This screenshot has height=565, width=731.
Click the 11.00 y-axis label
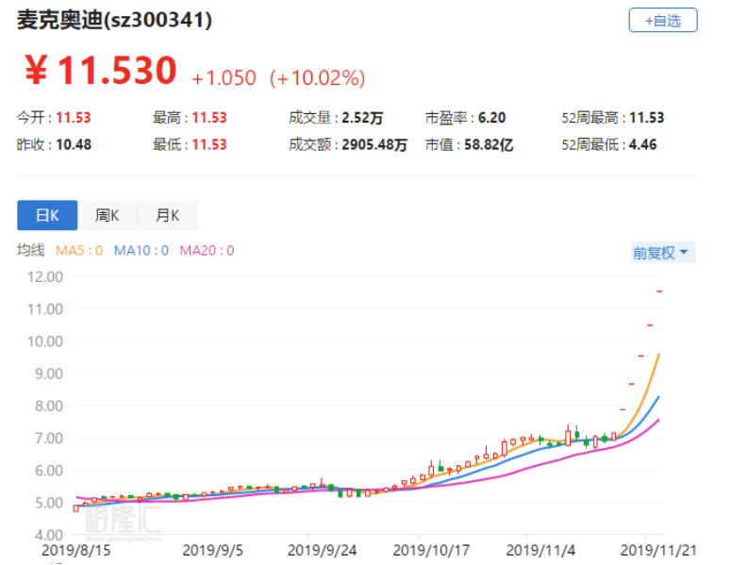(x=44, y=308)
